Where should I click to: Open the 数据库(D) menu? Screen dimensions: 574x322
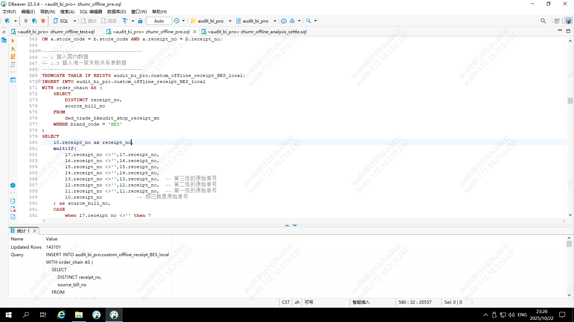point(117,11)
